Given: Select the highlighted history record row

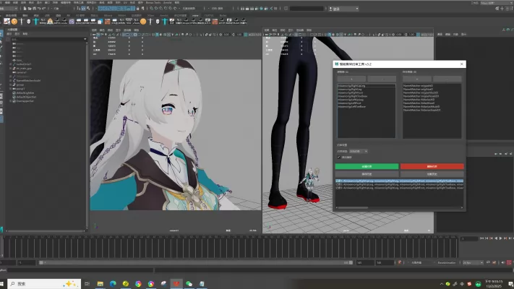Looking at the screenshot, I should pos(399,181).
